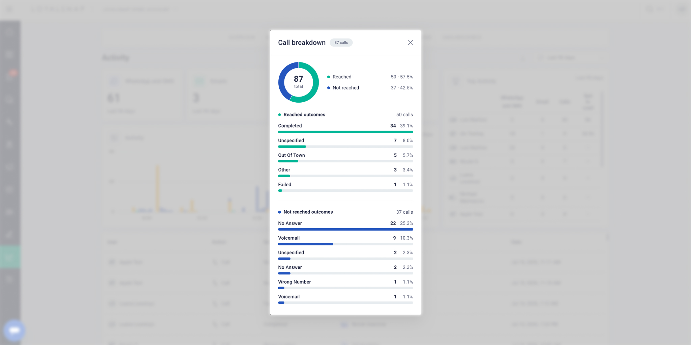Screen dimensions: 691x345
Task: Click the Reached outcomes section heading
Action: point(304,115)
